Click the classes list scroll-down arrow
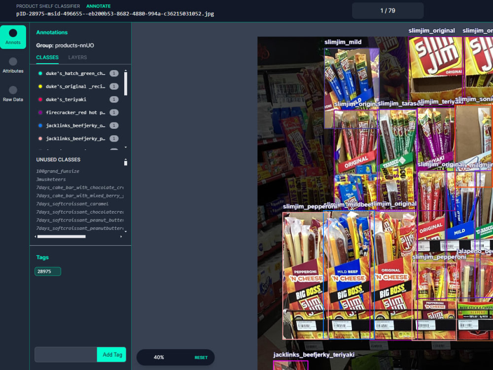The height and width of the screenshot is (370, 493). [x=126, y=147]
